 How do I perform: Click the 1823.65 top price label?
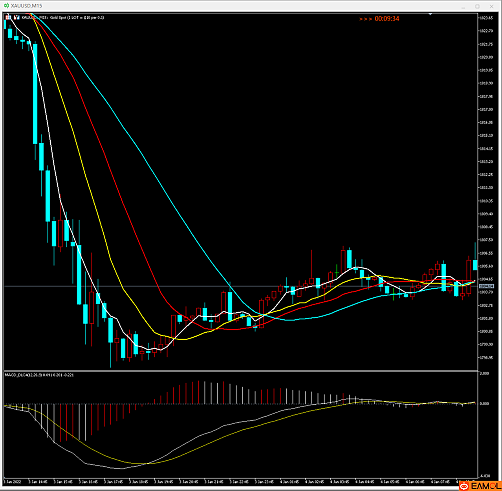(486, 18)
